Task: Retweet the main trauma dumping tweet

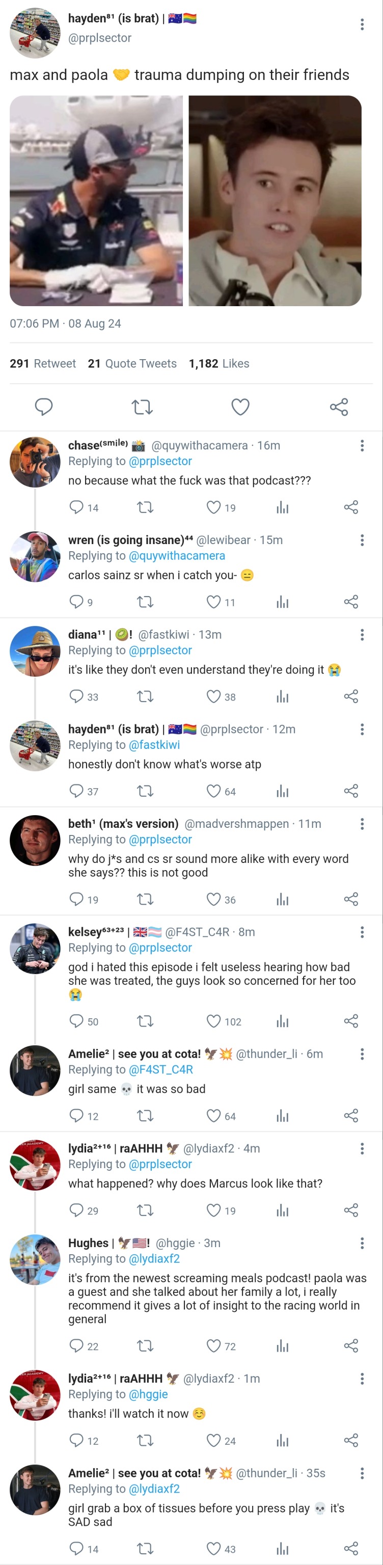Action: [x=142, y=407]
